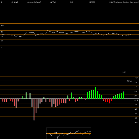Click the RSI axis label 50
Screen dimensions: 139x139
pyautogui.click(x=2, y=36)
